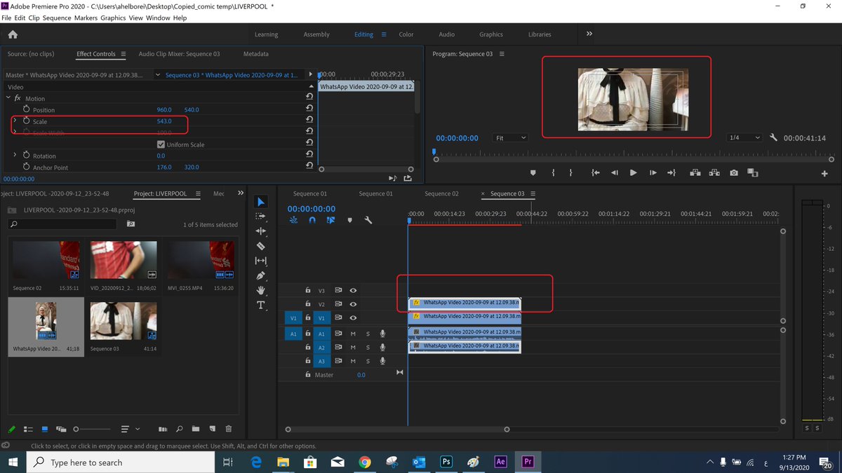
Task: Switch Project panel to Icon view
Action: 45,429
